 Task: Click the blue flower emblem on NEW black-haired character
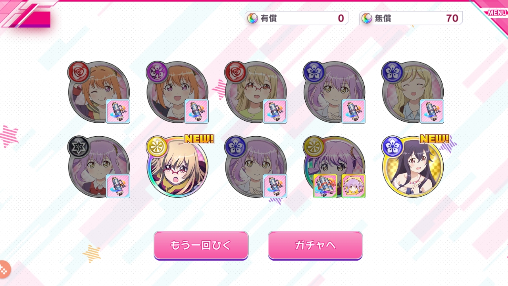(x=393, y=147)
